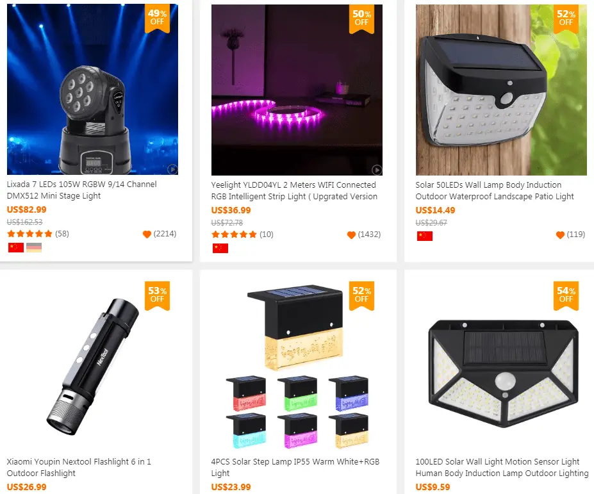Open the 100LED Solar Wall Light title link
Image resolution: width=594 pixels, height=494 pixels.
pyautogui.click(x=502, y=467)
